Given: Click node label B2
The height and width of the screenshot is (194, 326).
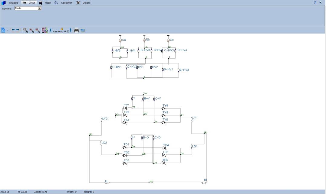Looking at the screenshot, I should tap(91, 135).
